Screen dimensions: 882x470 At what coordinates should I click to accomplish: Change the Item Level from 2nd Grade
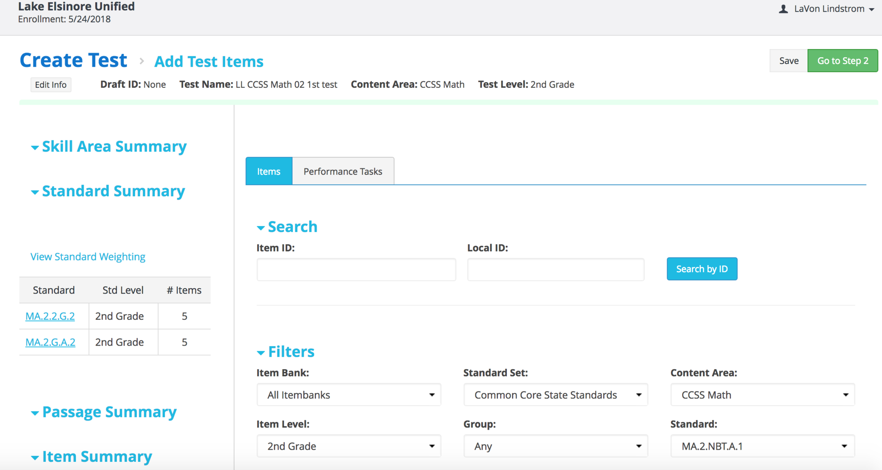(349, 446)
